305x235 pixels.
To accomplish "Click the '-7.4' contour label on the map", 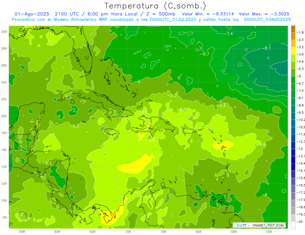I will [229, 34].
